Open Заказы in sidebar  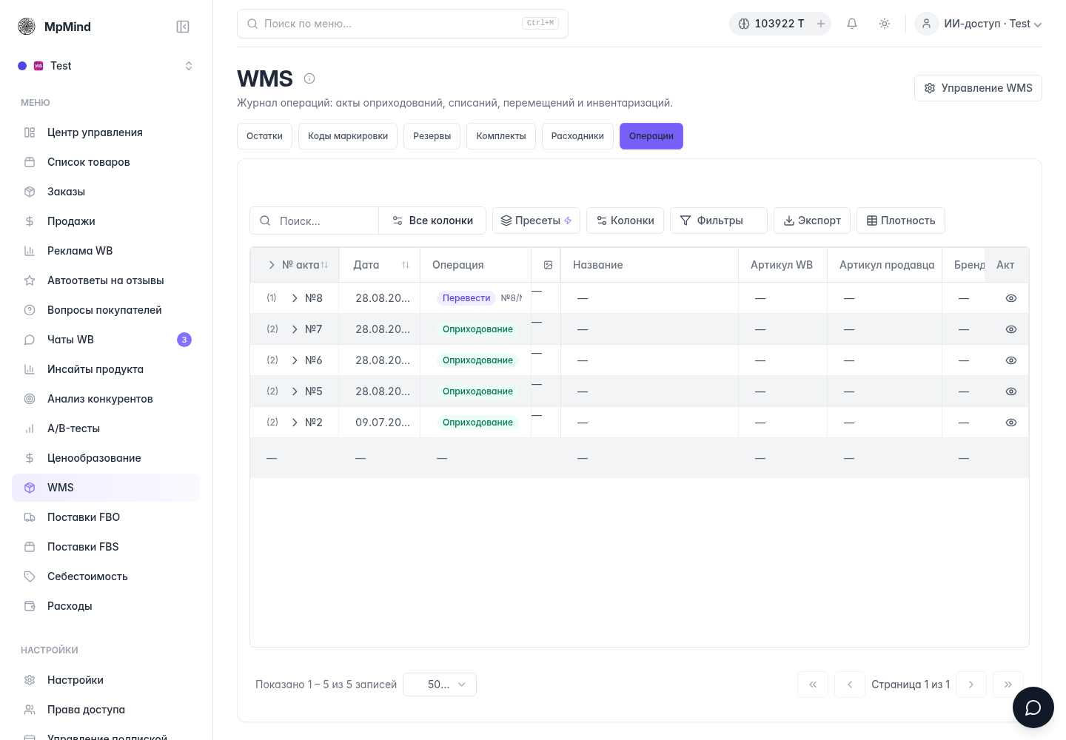pos(106,192)
